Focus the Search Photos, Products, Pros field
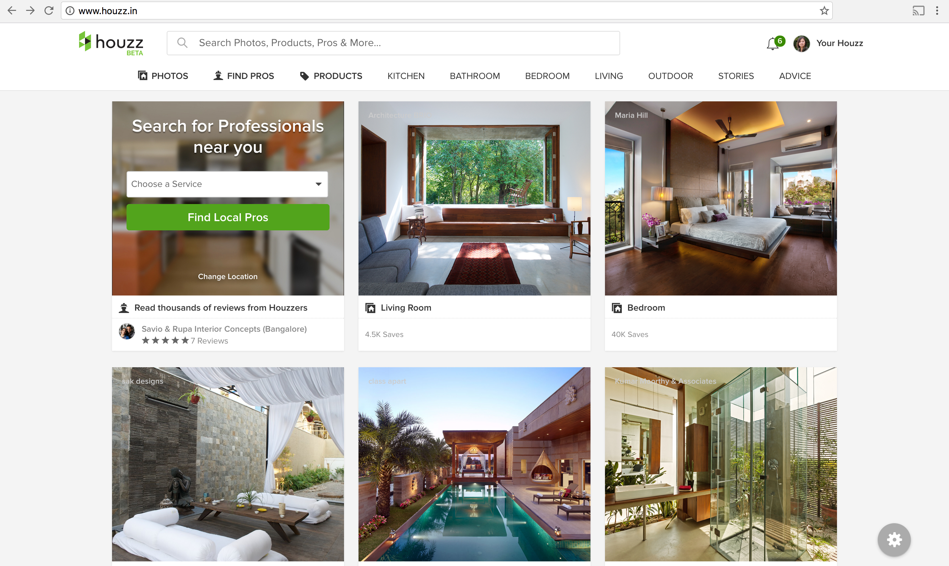Image resolution: width=949 pixels, height=566 pixels. pyautogui.click(x=393, y=43)
